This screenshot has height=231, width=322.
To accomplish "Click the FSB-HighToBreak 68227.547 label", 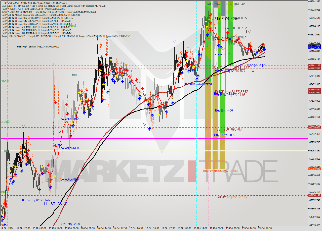I will pos(38,47).
